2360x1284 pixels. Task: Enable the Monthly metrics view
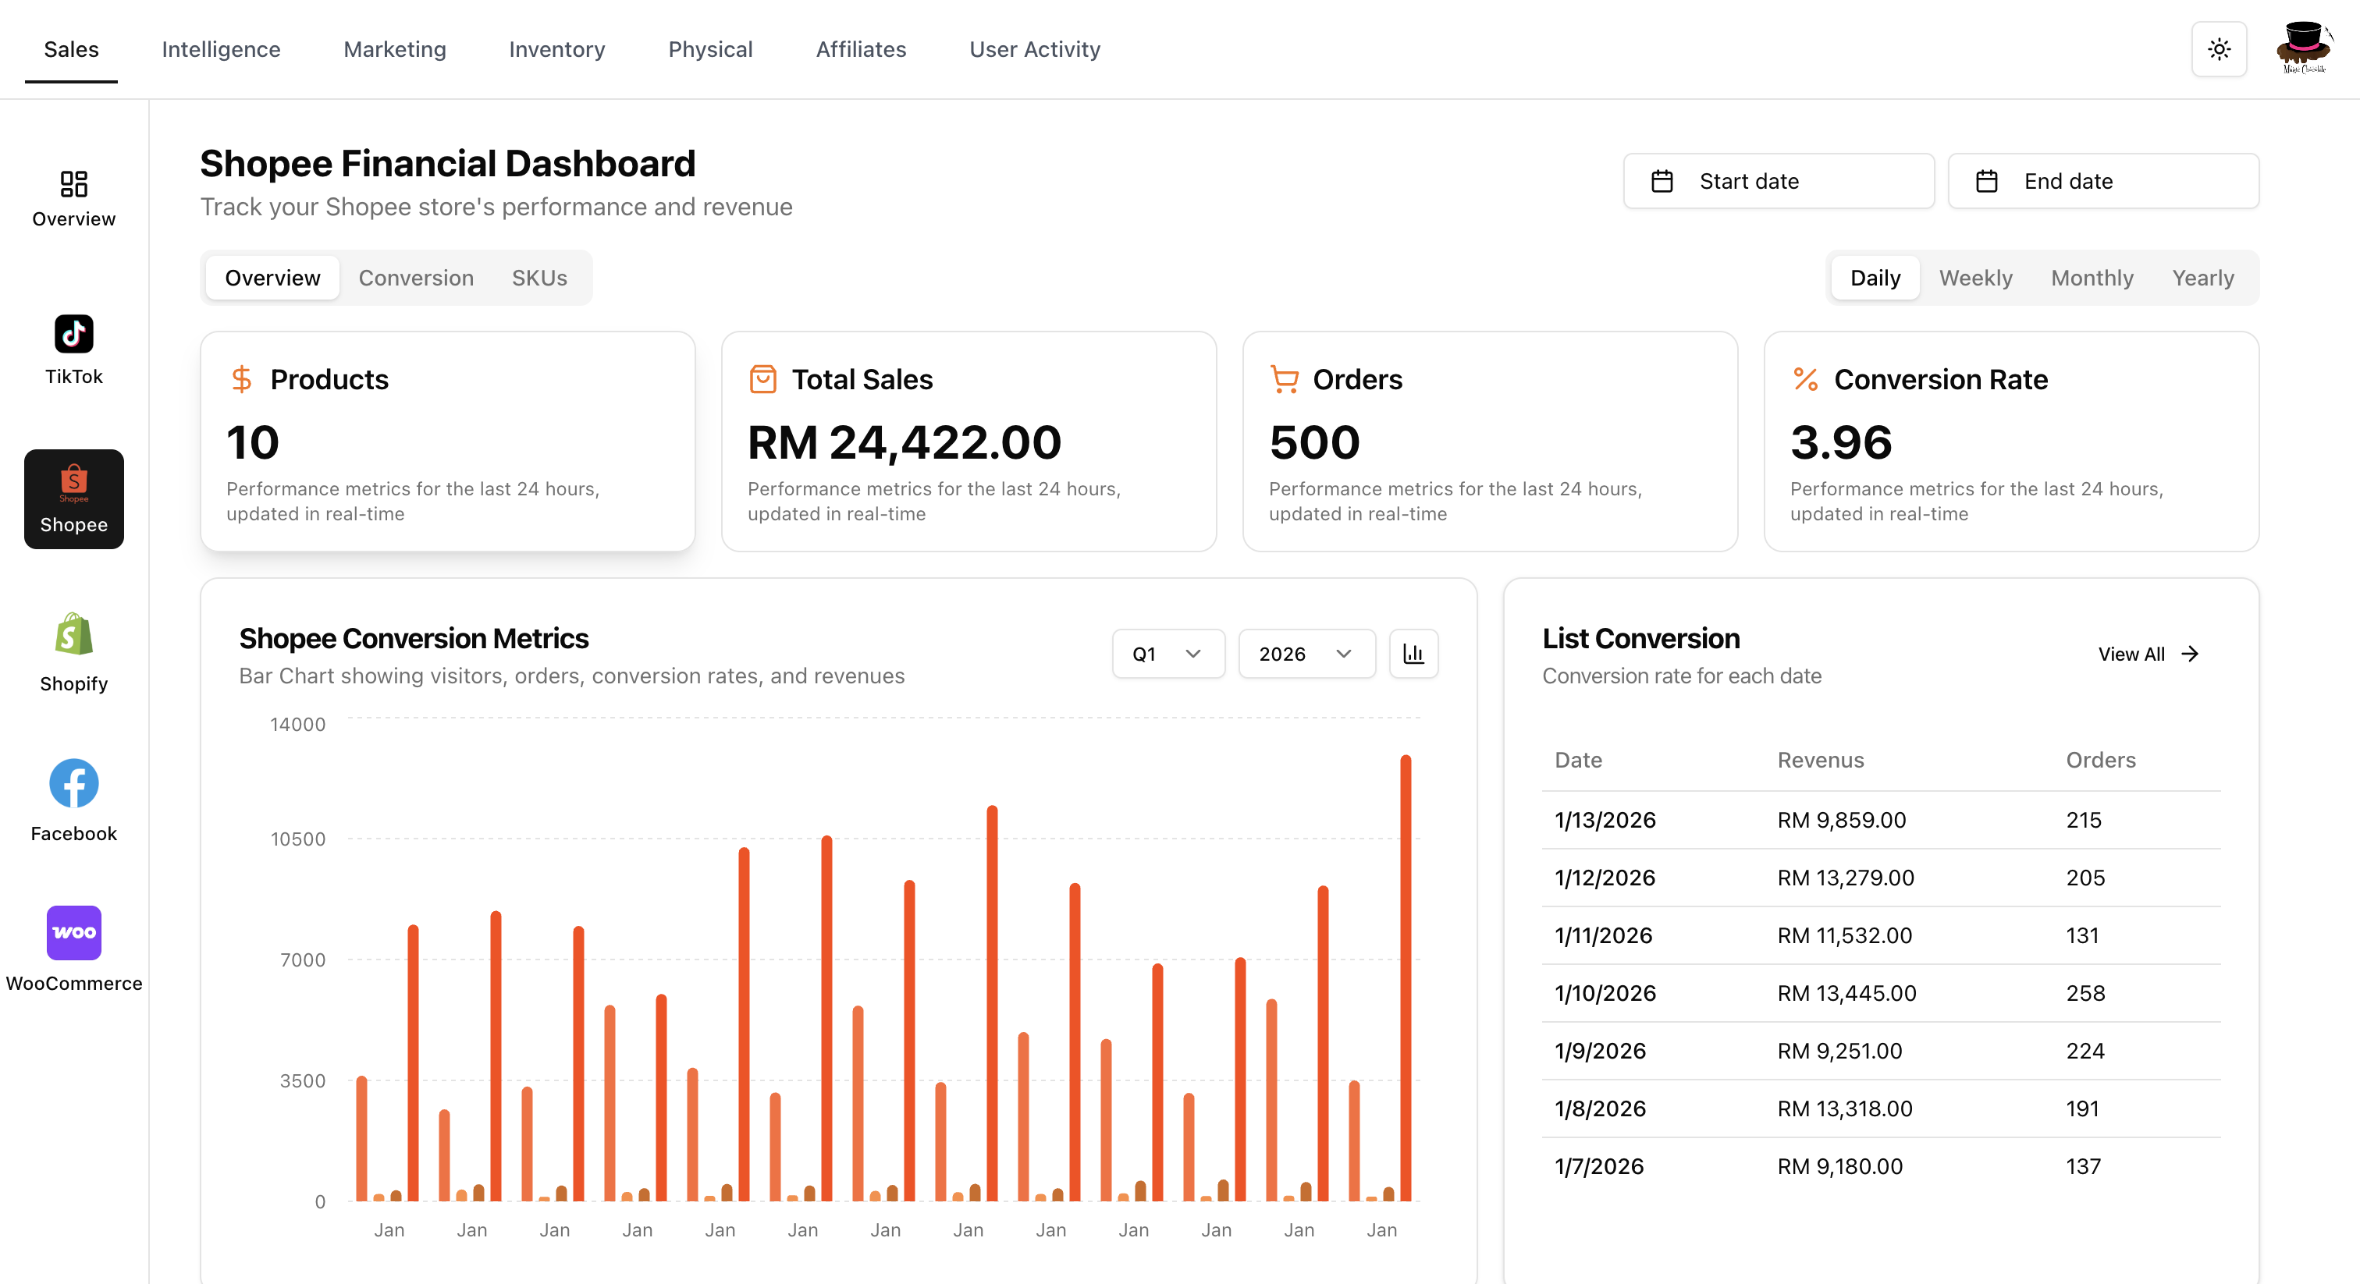pos(2092,278)
